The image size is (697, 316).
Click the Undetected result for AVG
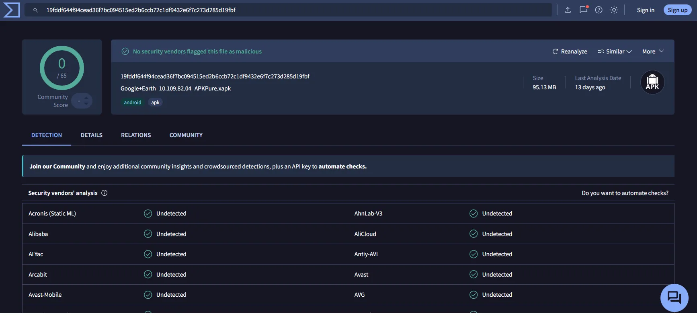(x=497, y=295)
